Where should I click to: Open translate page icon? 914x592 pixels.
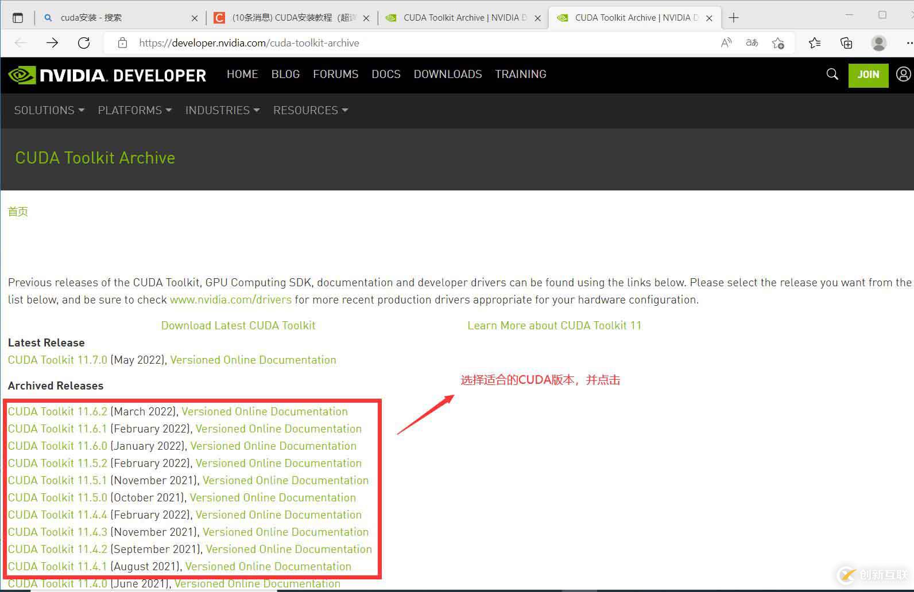[752, 42]
